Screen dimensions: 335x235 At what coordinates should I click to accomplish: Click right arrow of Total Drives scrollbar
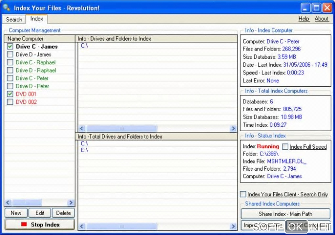[233, 226]
